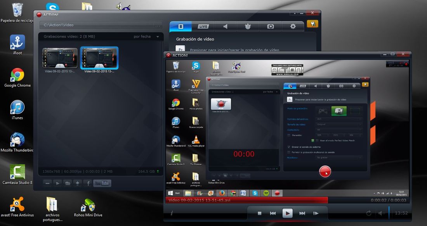Switch to the LIVE streaming tab
427x226 pixels.
click(x=203, y=26)
